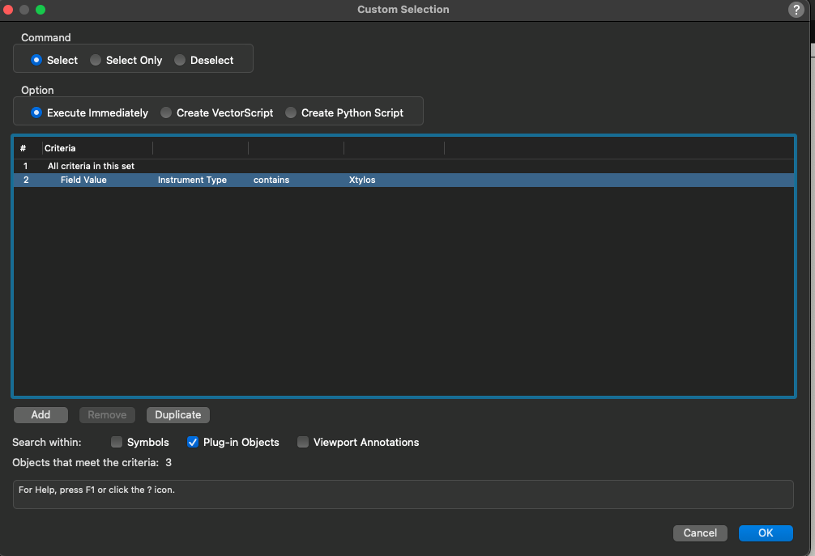Screen dimensions: 815x556
Task: Confirm selection with OK
Action: coord(765,533)
